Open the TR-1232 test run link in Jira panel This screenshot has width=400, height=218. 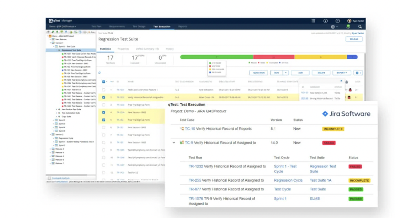click(x=196, y=167)
